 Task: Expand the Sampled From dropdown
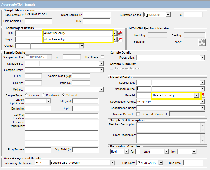[101, 70]
